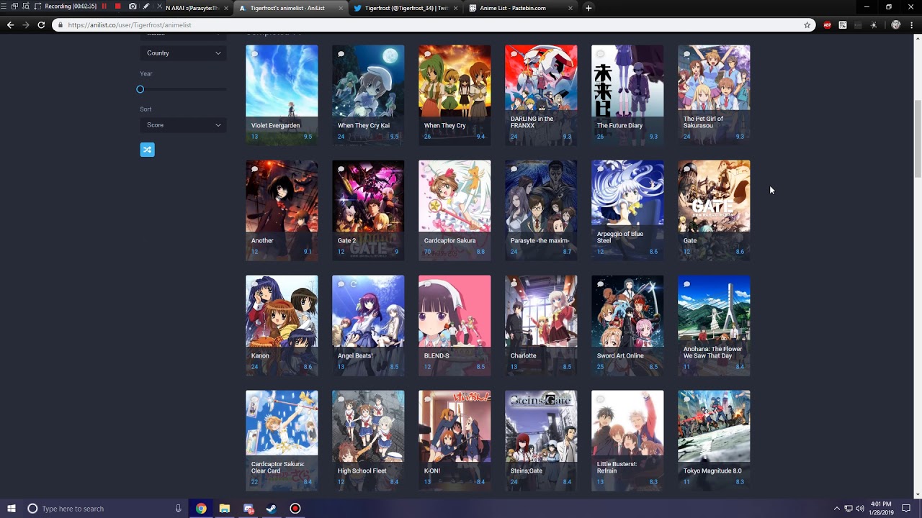Close the Pastebin tab

(x=570, y=8)
